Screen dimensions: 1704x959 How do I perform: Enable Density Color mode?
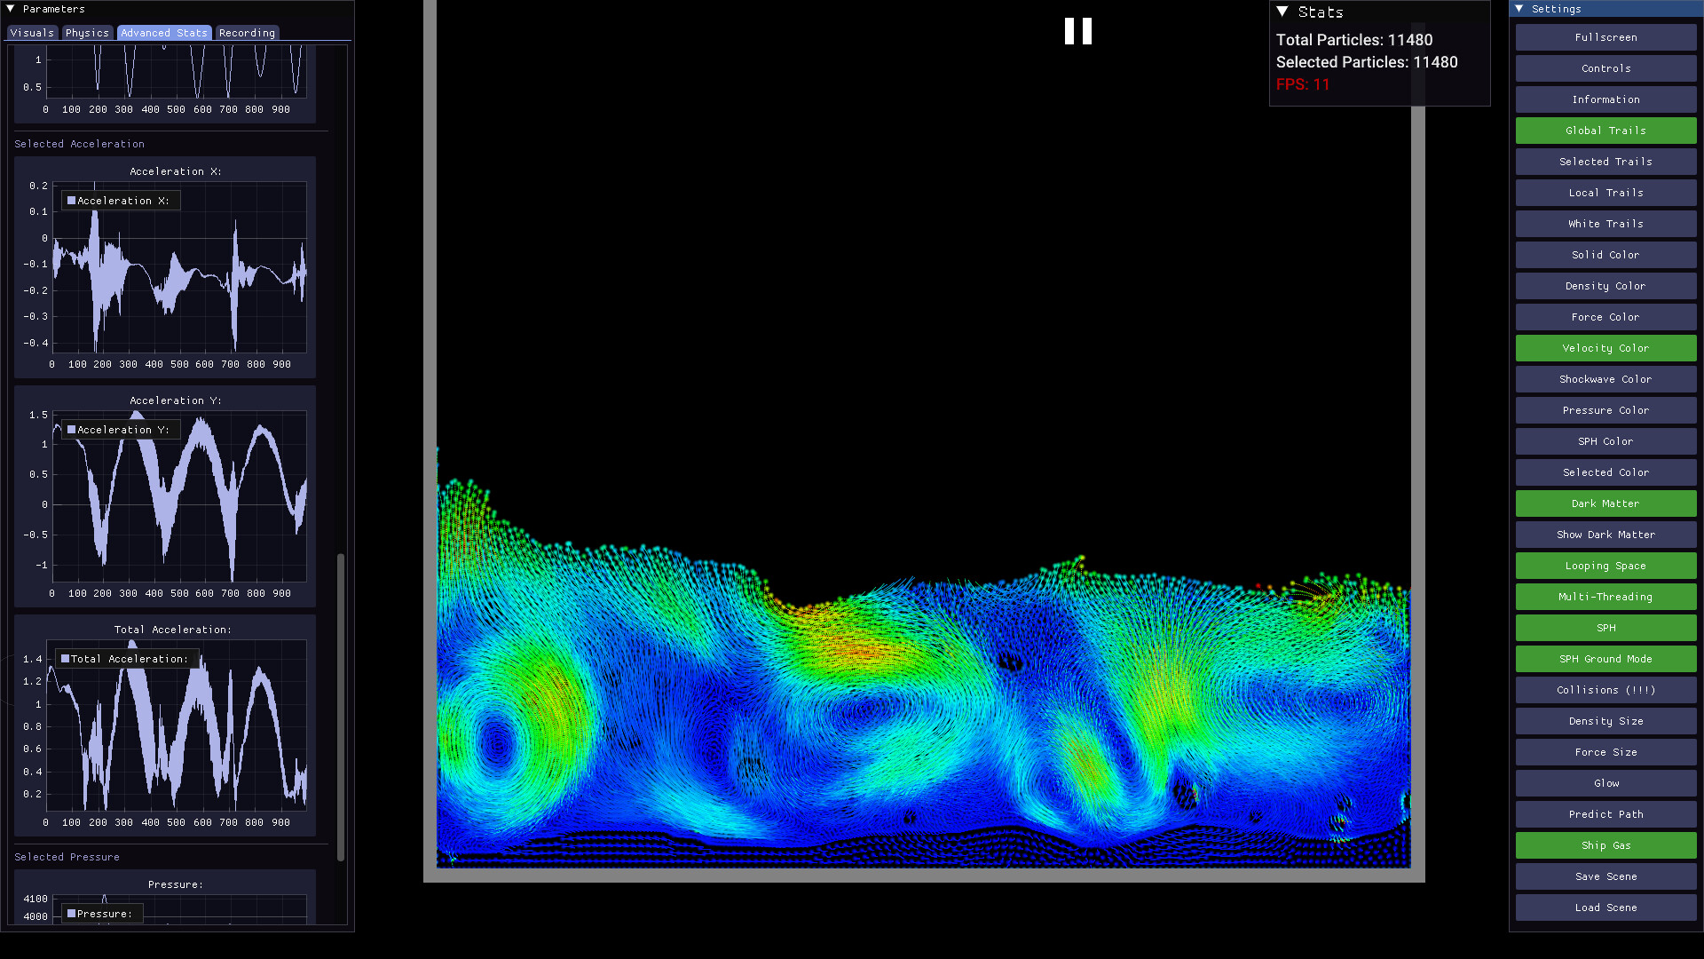click(x=1605, y=286)
